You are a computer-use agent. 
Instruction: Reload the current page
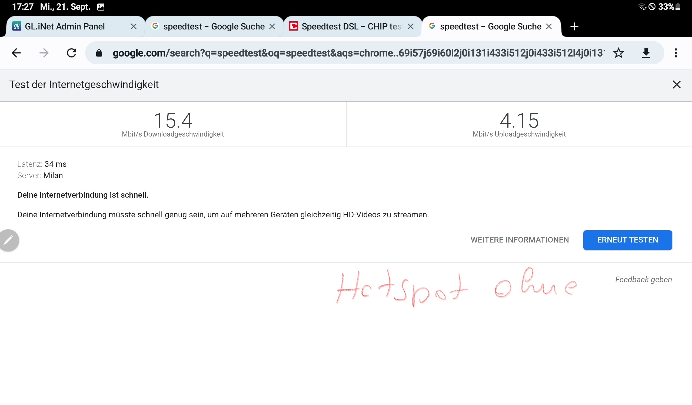[71, 53]
